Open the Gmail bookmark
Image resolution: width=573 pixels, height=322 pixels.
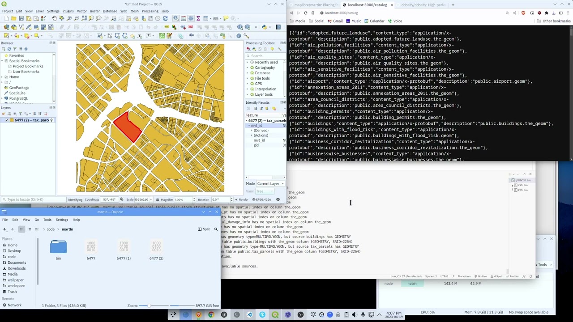(x=335, y=21)
